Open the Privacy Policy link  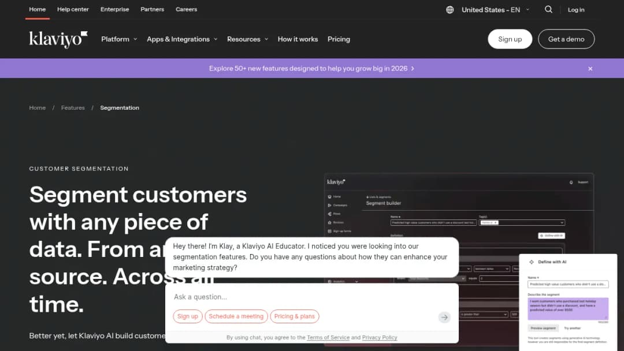[380, 338]
